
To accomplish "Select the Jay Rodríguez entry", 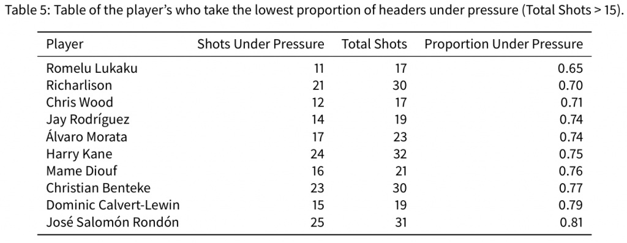I will point(88,119).
